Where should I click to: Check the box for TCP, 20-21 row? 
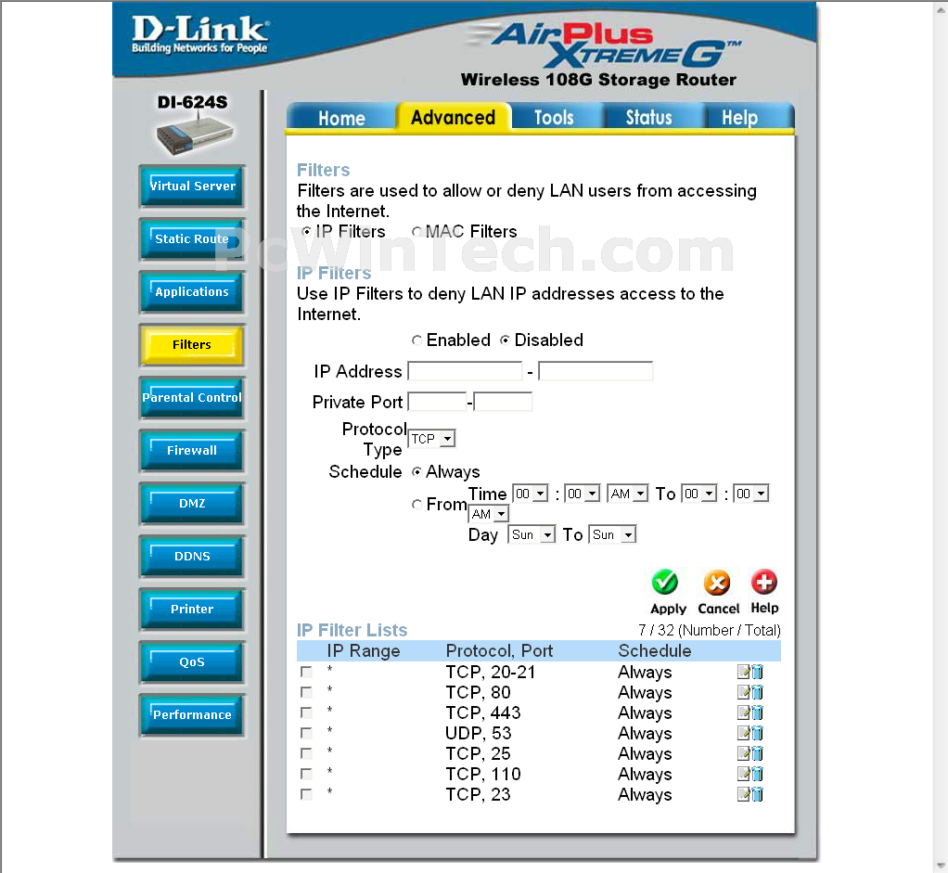click(x=306, y=673)
